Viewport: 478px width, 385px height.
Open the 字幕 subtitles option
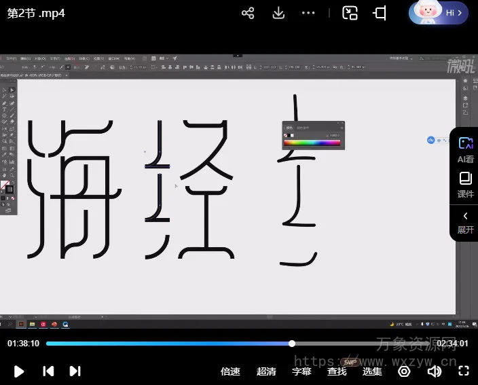(301, 371)
